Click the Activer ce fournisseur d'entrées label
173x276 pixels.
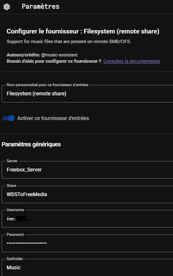pyautogui.click(x=53, y=118)
